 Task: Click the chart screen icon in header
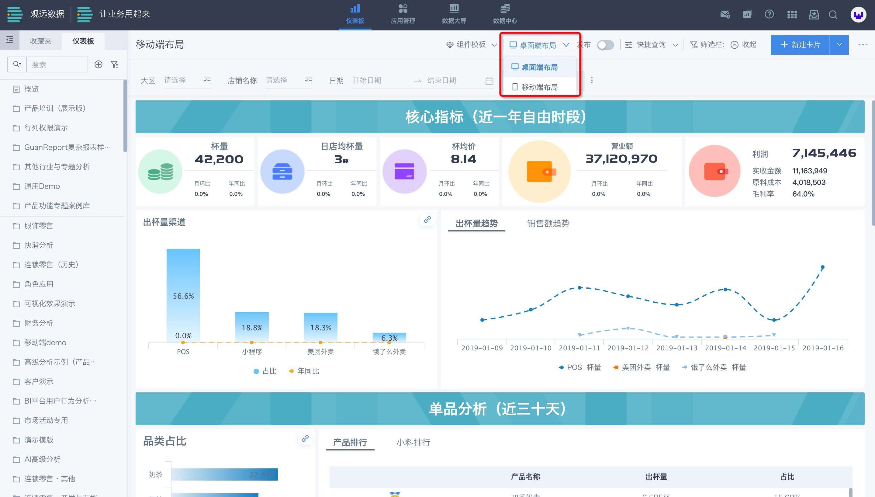coord(747,14)
